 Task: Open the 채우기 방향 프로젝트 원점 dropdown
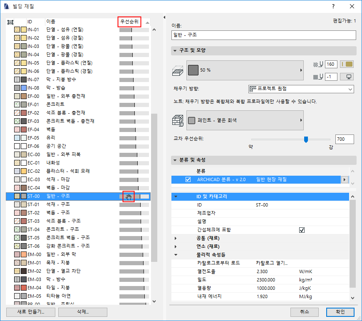[x=301, y=89]
